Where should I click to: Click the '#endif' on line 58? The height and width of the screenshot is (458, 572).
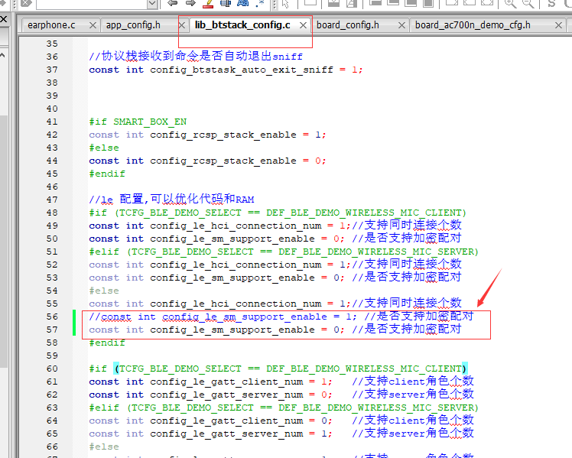click(107, 343)
